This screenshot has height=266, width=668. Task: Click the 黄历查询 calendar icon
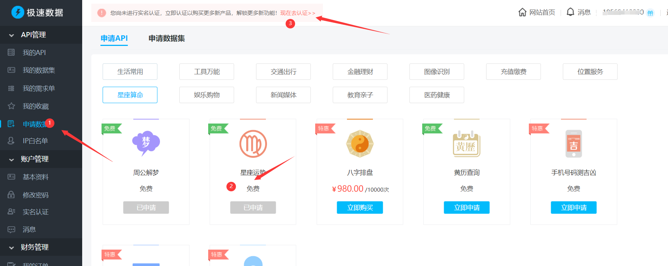(467, 144)
